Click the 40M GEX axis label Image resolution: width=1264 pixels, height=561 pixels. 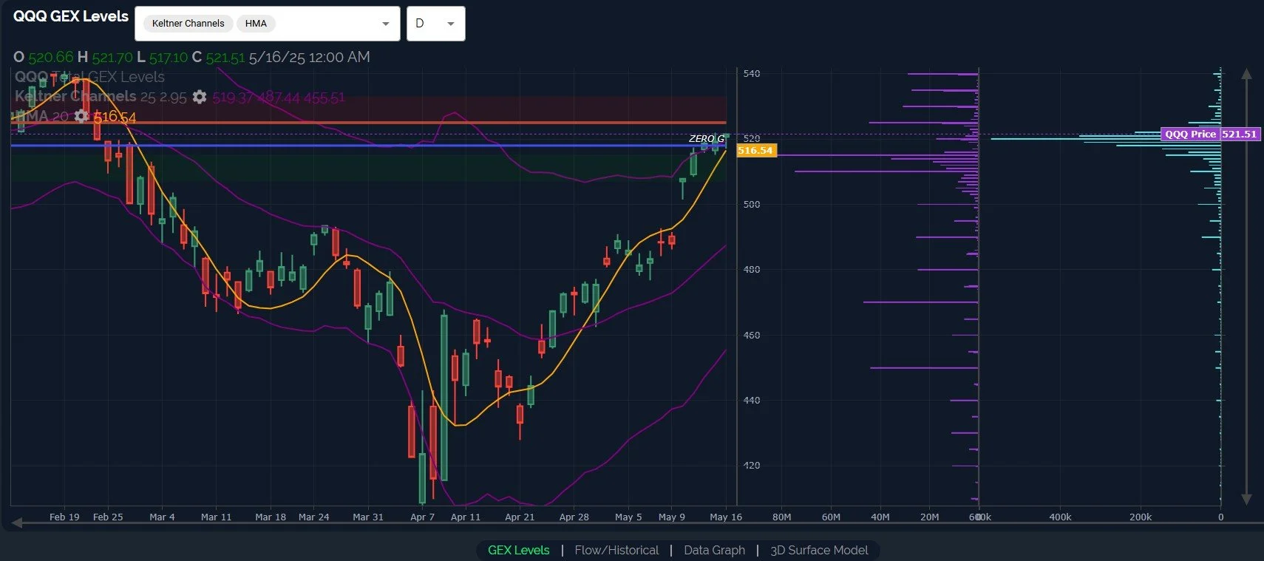pos(880,517)
